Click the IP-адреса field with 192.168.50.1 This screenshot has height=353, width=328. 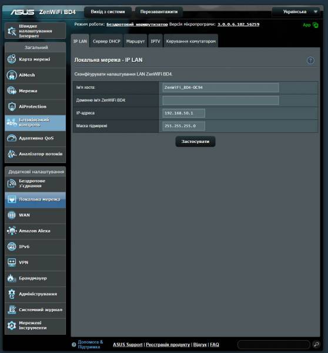[x=183, y=113]
